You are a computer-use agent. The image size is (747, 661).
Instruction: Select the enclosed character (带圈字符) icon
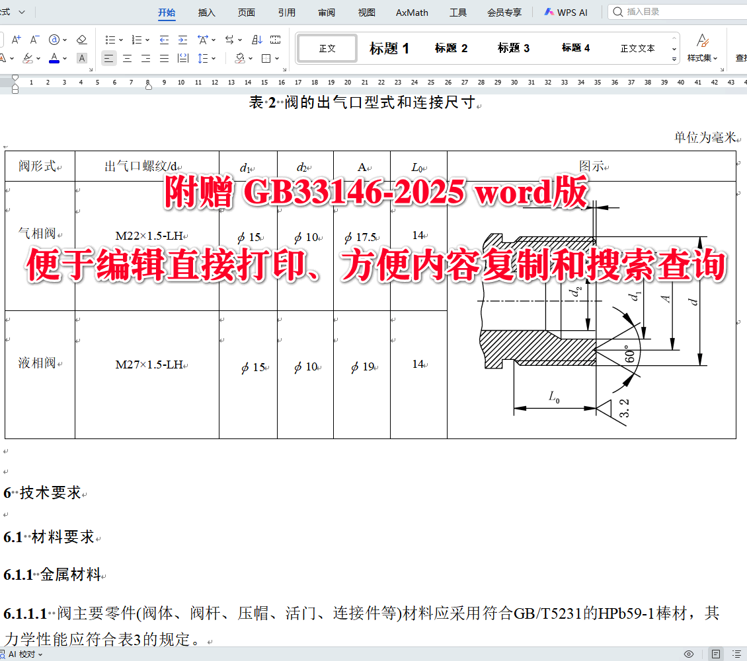[54, 40]
